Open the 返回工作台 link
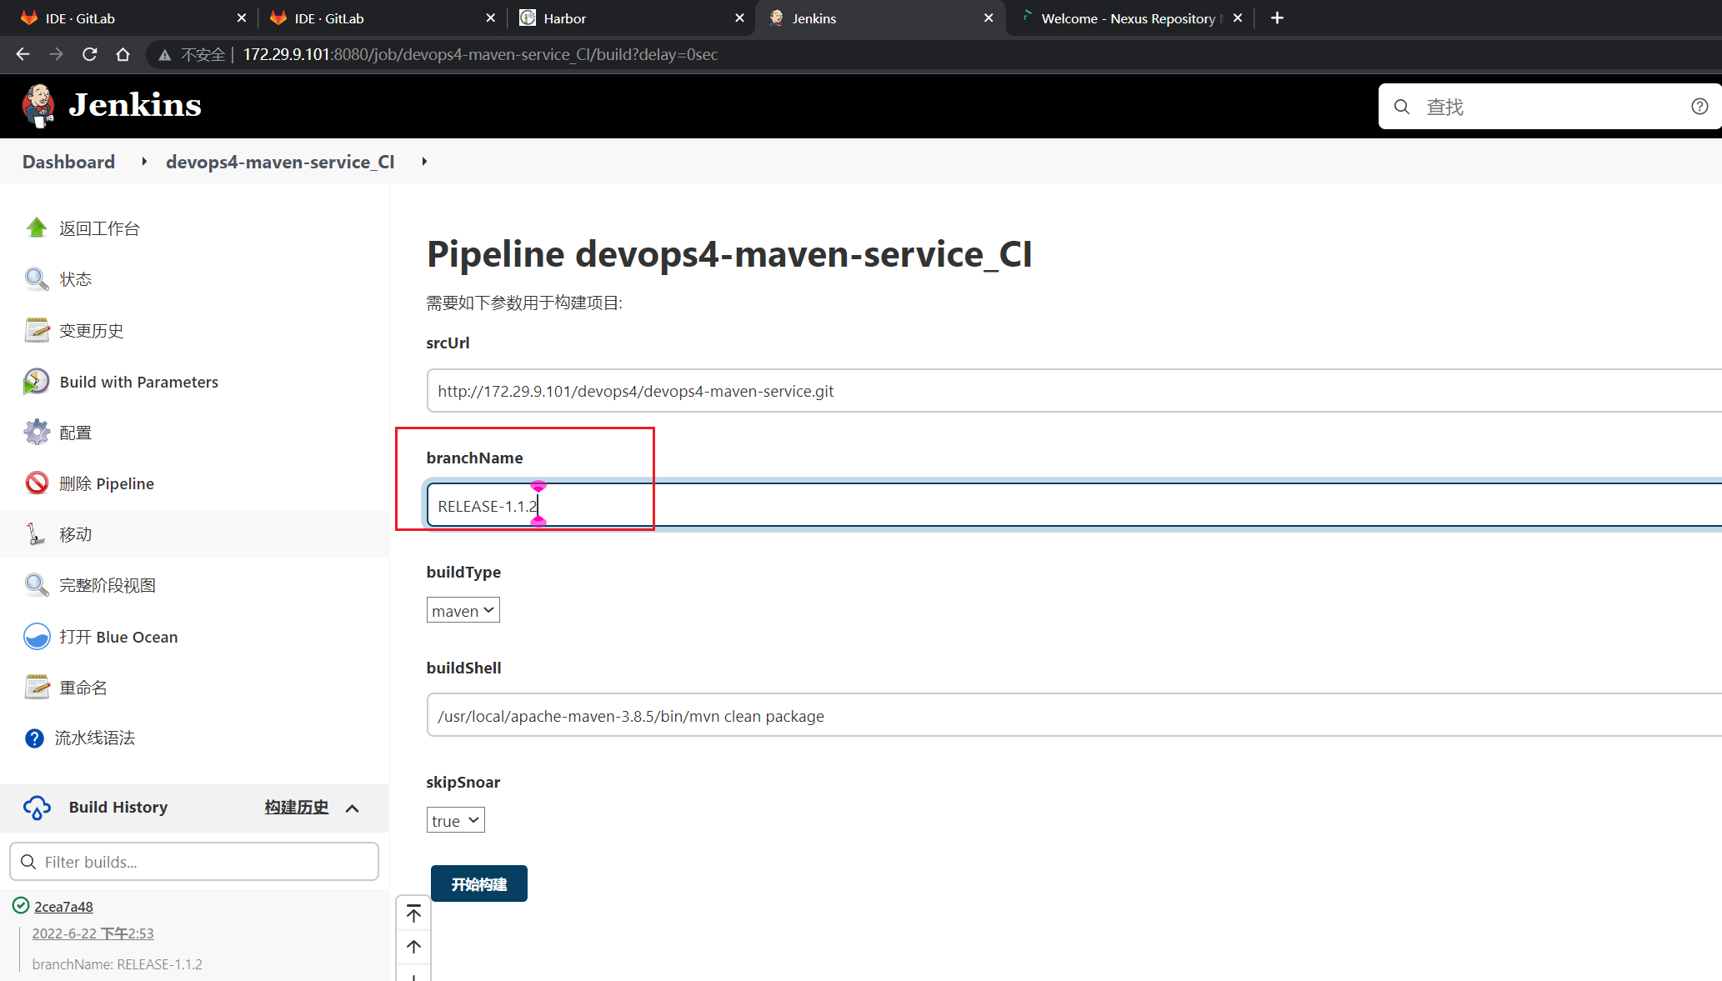 coord(99,228)
